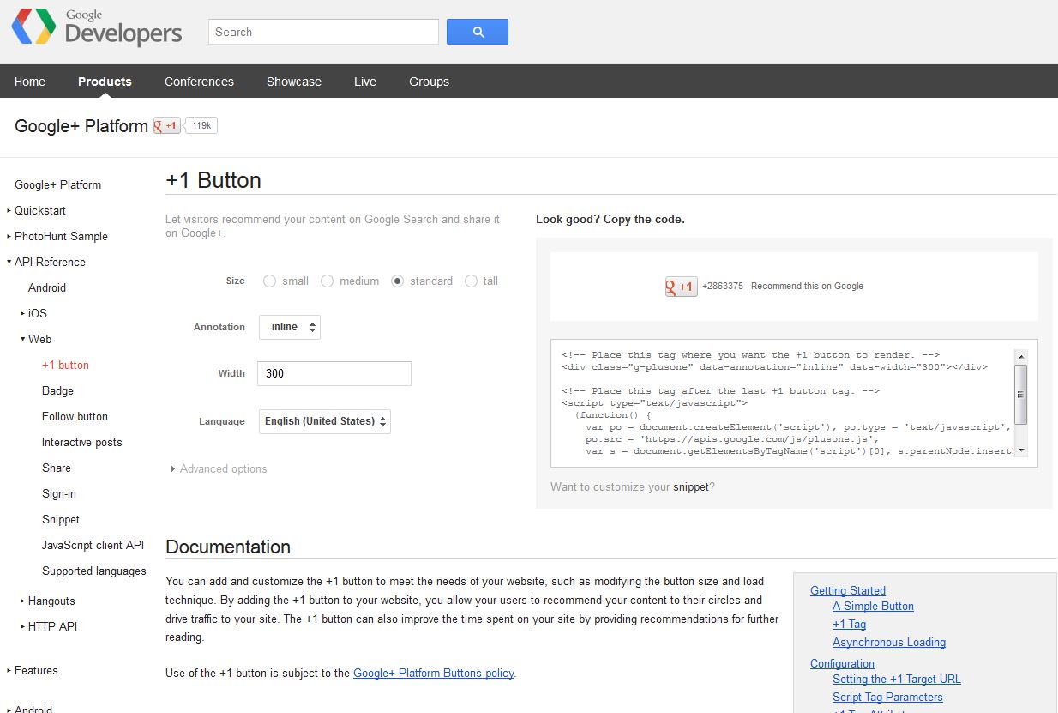This screenshot has height=713, width=1058.
Task: Open the Sign-in sidebar item
Action: 59,494
